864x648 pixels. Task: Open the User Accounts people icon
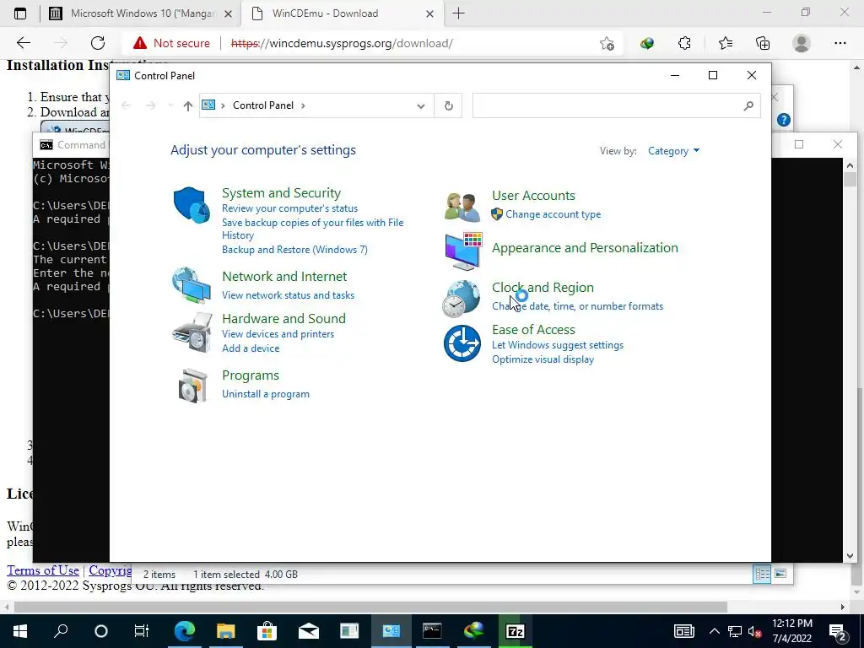pyautogui.click(x=462, y=207)
